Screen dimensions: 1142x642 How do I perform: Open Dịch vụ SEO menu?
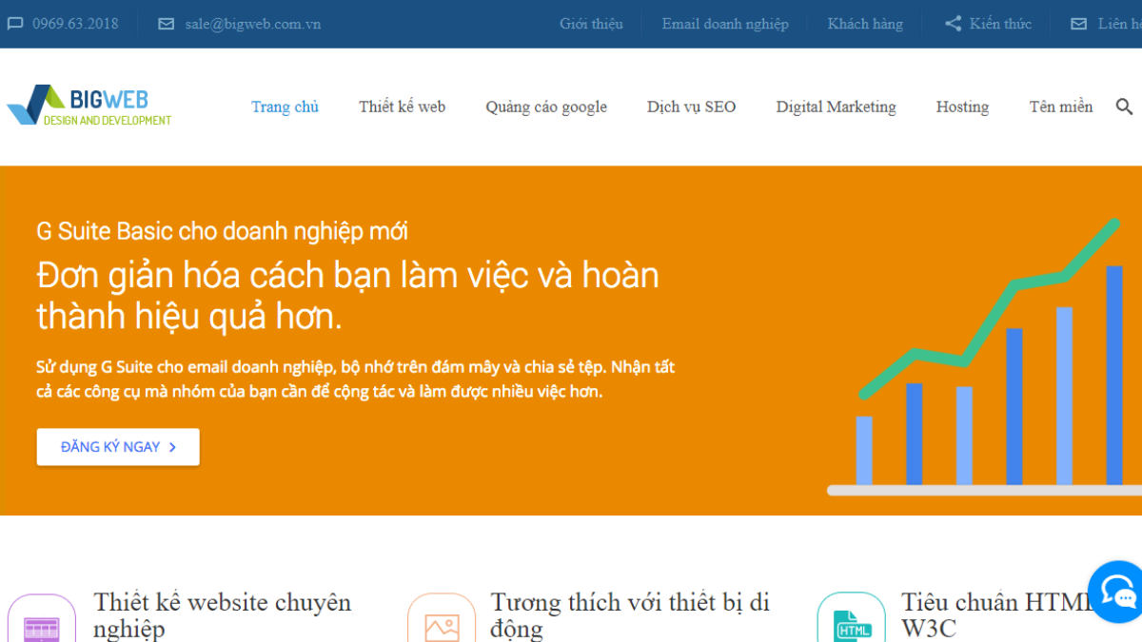point(692,107)
